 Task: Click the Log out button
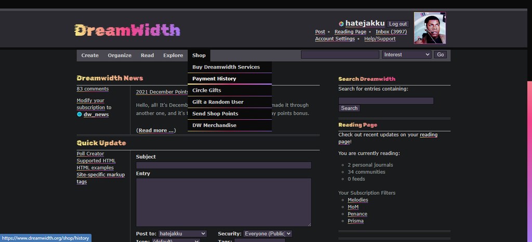coord(397,24)
